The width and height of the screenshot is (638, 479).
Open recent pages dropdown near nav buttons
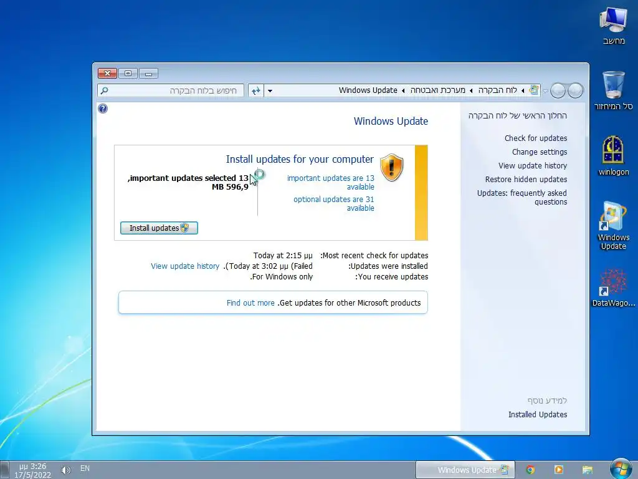[x=546, y=91]
